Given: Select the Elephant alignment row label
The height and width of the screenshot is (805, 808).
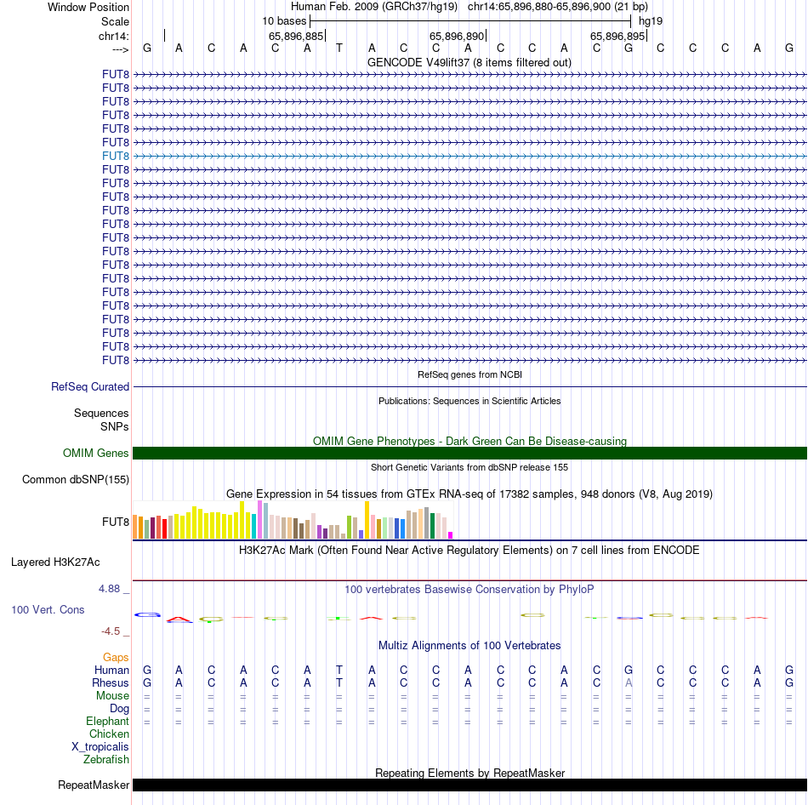Looking at the screenshot, I should [108, 721].
